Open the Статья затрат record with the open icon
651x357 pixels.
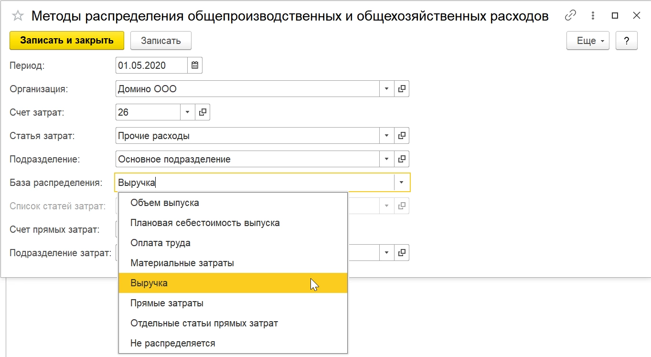pyautogui.click(x=402, y=136)
